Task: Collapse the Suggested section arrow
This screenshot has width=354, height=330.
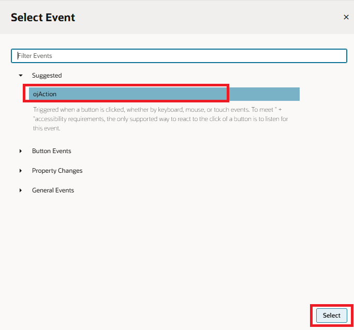Action: [21, 76]
